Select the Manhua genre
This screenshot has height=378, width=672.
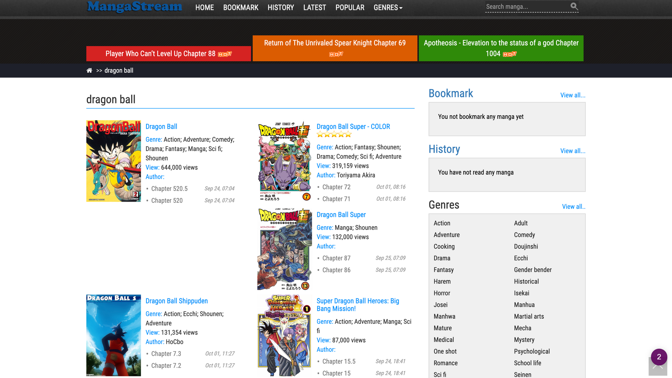tap(524, 305)
